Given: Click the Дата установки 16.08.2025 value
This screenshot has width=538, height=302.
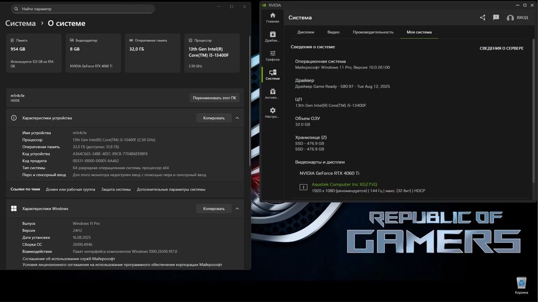Looking at the screenshot, I should tap(82, 238).
